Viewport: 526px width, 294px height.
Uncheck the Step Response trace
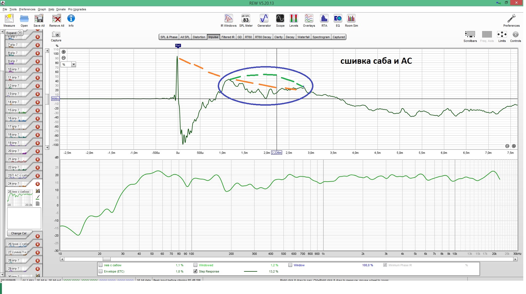pos(195,271)
